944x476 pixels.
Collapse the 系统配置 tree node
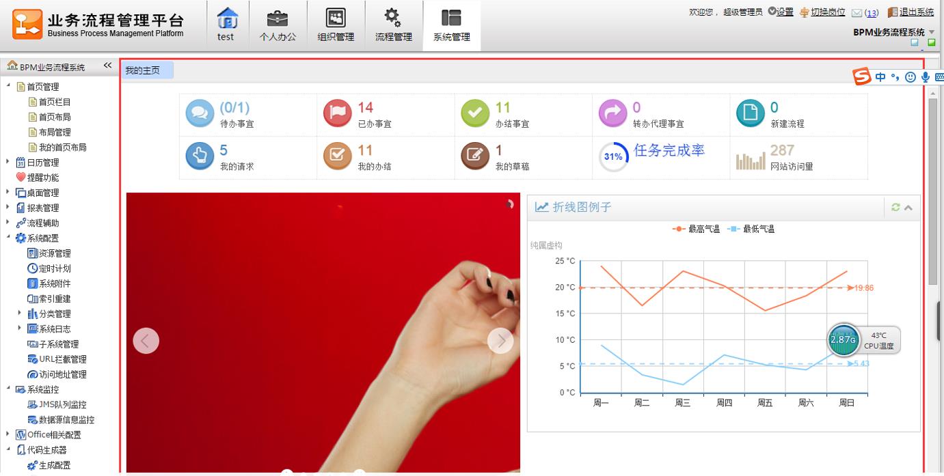point(8,238)
